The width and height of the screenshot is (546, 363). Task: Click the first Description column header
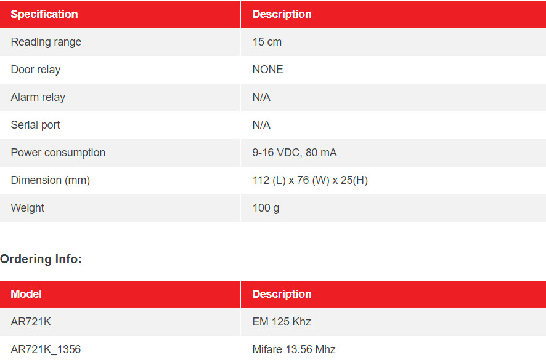click(282, 14)
